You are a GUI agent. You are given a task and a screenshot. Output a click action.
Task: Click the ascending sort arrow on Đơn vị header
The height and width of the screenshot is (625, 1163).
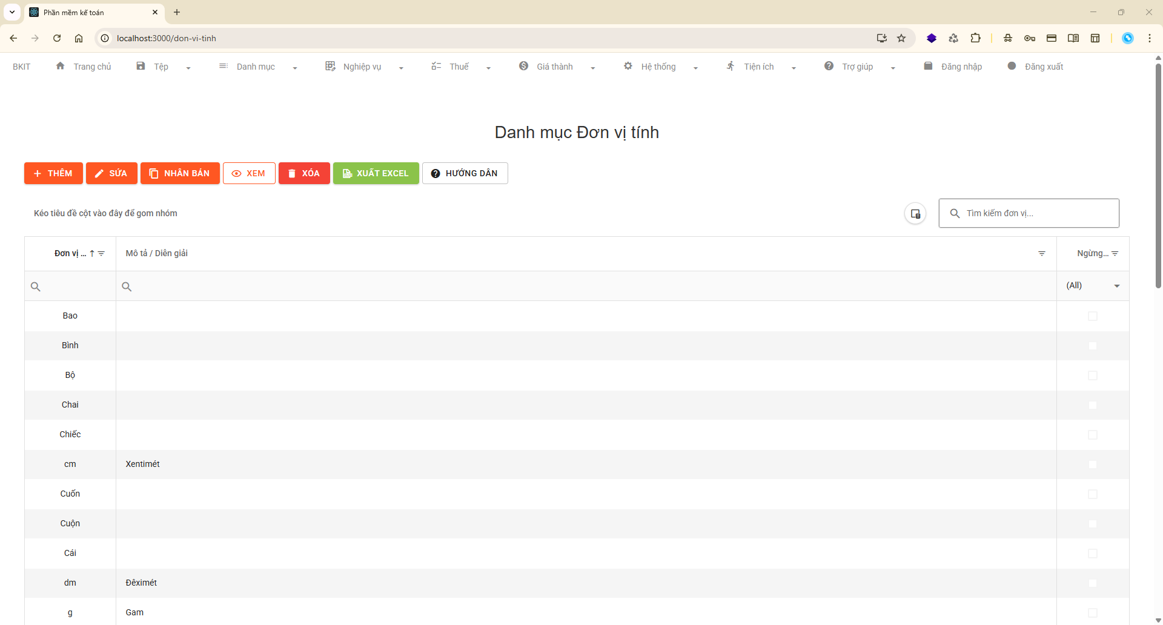pyautogui.click(x=92, y=254)
